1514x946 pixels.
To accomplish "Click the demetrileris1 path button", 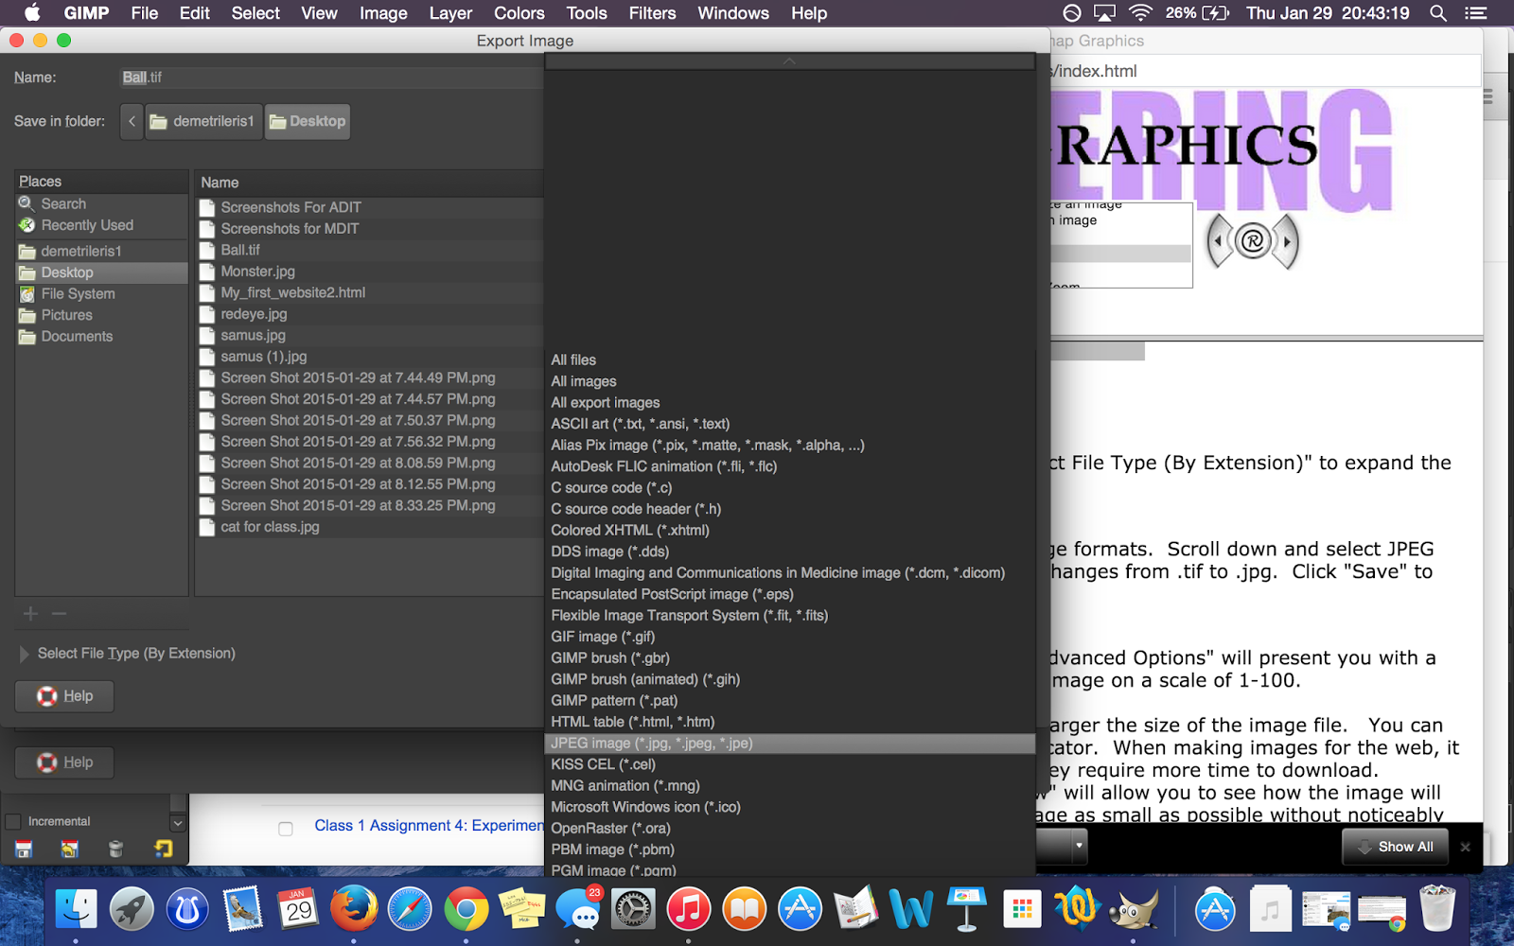I will (x=204, y=121).
